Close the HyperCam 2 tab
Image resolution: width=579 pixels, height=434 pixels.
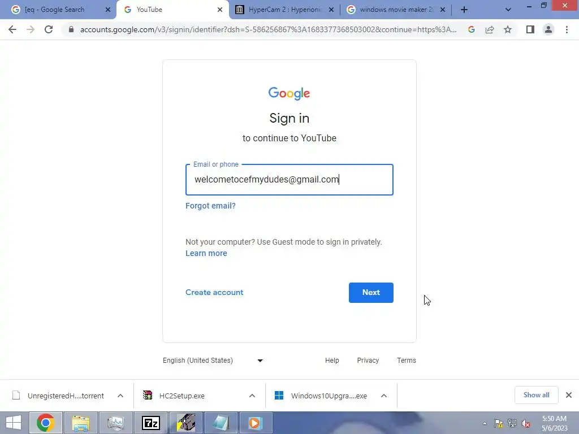[x=331, y=10]
